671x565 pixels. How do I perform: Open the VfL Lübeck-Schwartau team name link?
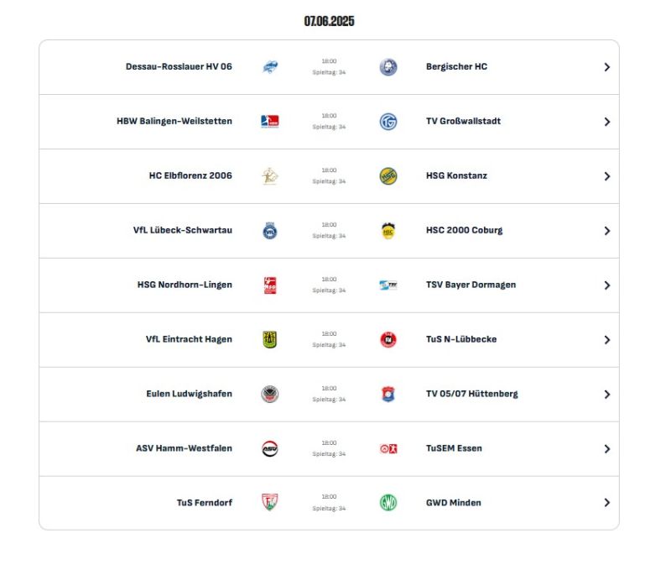183,230
